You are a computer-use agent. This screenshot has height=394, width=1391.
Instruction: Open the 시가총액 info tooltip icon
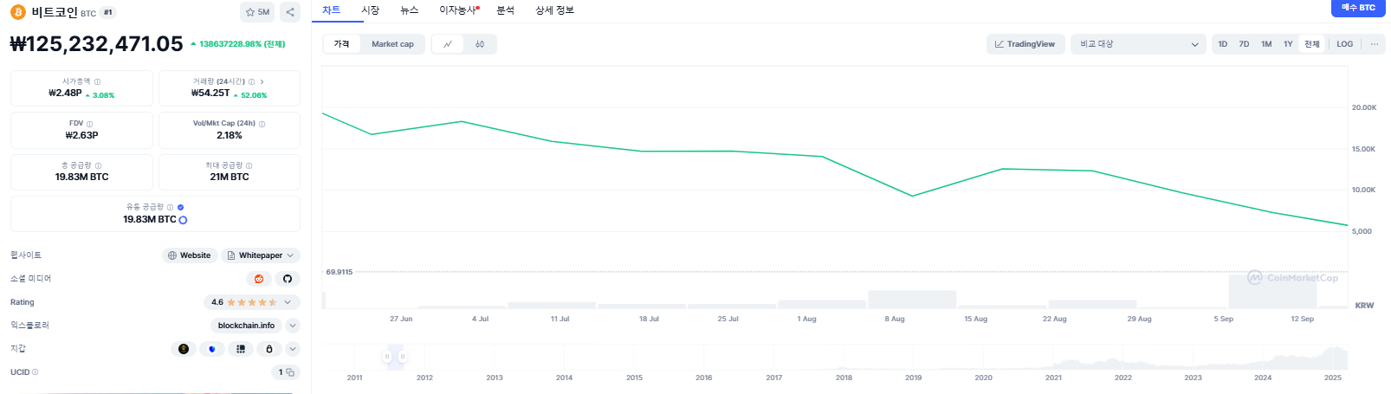point(97,81)
